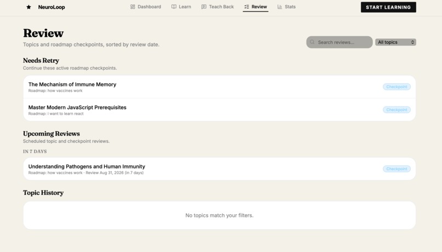
Task: Click the START LEARNING button
Action: (388, 7)
